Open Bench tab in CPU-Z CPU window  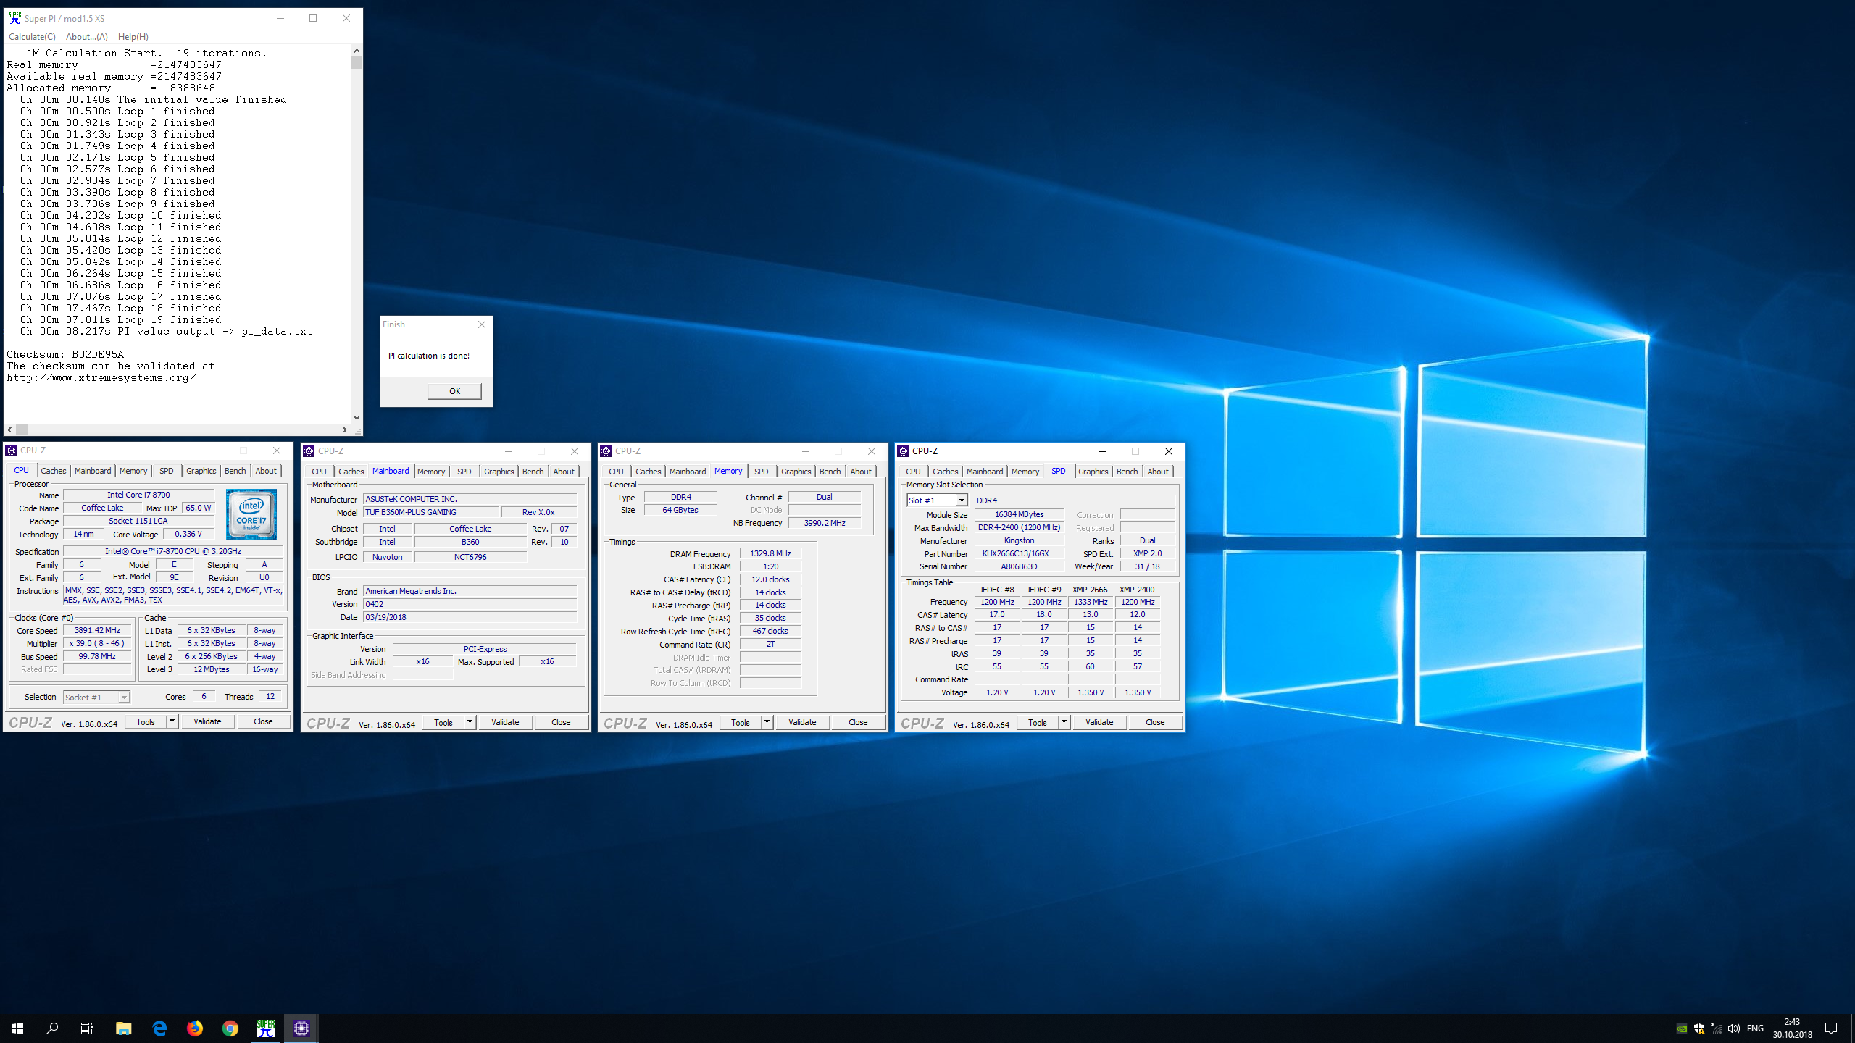(235, 471)
